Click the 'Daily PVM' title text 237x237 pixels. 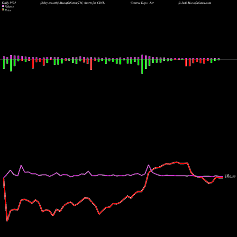coord(9,3)
